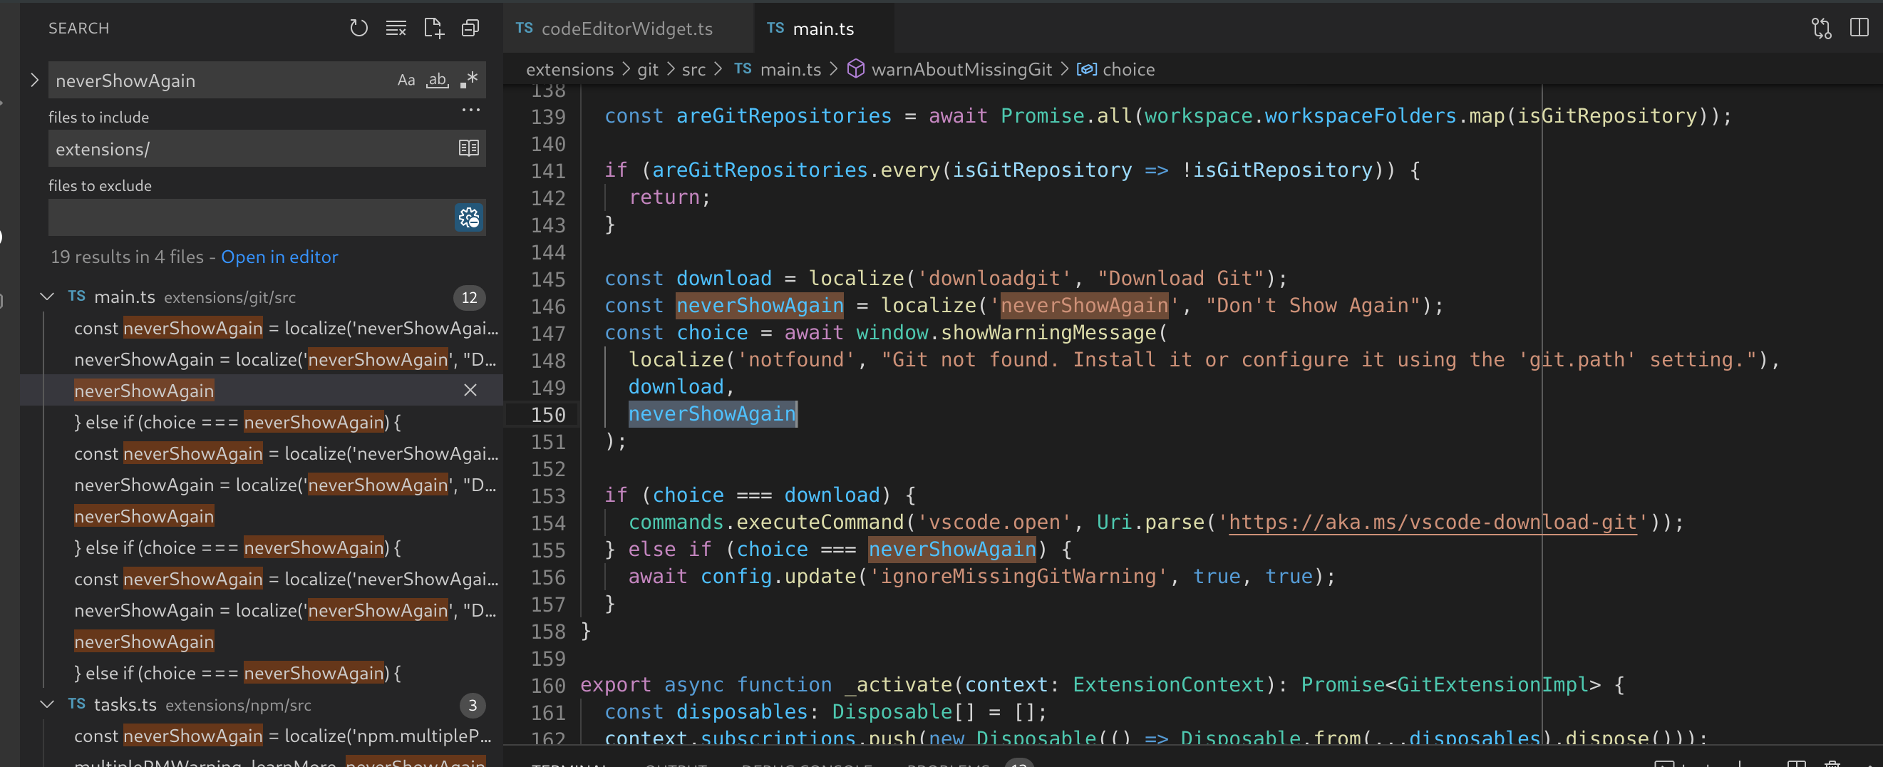Click 'files to include' label
This screenshot has height=767, width=1883.
(x=98, y=117)
